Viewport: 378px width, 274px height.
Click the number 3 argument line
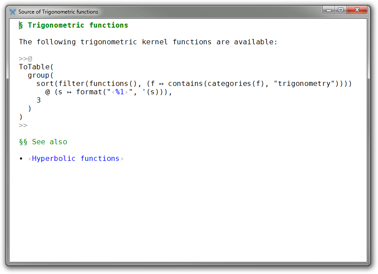point(39,100)
